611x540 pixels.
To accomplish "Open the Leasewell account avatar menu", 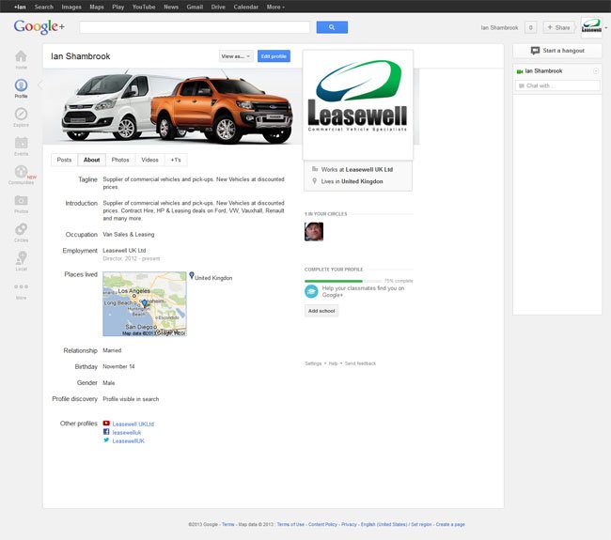I will pyautogui.click(x=591, y=27).
